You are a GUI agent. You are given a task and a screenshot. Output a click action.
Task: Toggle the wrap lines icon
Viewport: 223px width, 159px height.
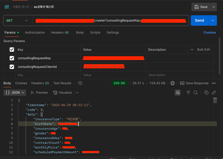pyautogui.click(x=178, y=92)
